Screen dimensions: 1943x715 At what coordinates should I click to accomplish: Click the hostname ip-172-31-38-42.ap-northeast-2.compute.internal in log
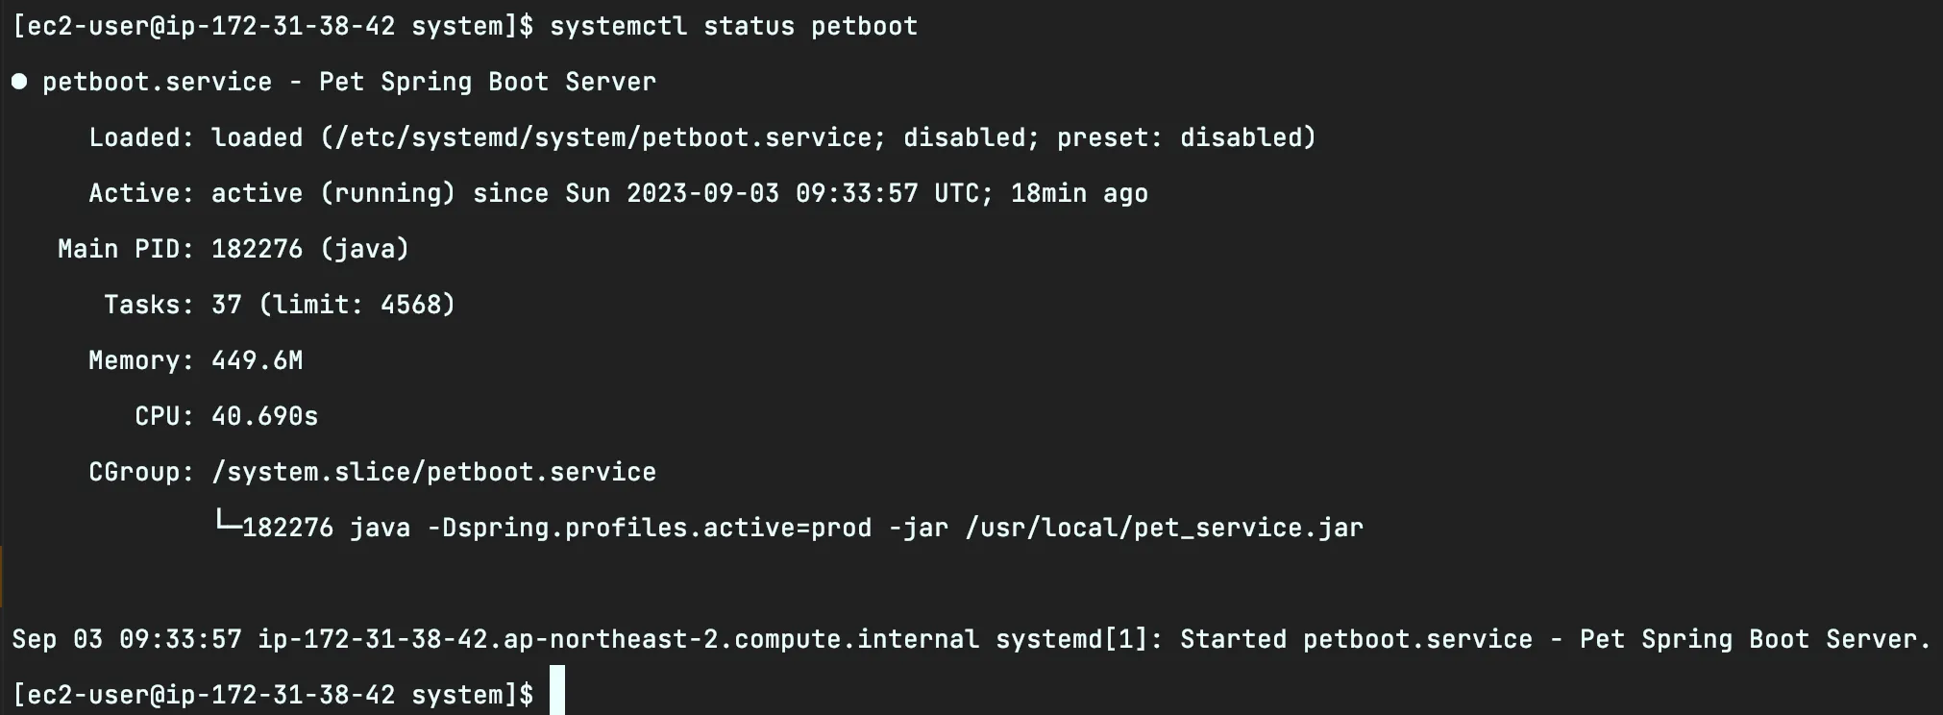(x=618, y=639)
